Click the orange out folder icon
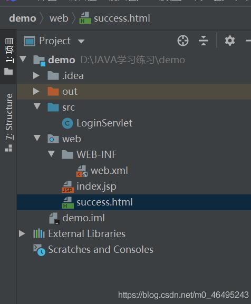This screenshot has width=251, height=304. coord(53,91)
